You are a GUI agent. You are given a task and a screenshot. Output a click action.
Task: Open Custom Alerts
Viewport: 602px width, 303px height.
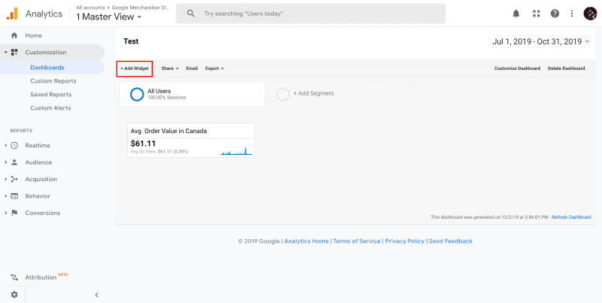(50, 108)
